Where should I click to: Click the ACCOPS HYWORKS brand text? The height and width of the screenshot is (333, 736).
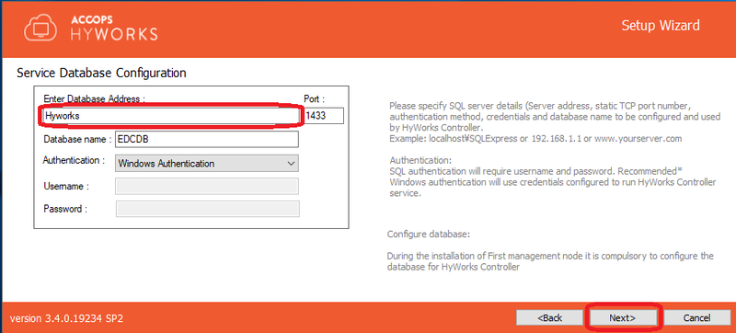(x=114, y=29)
